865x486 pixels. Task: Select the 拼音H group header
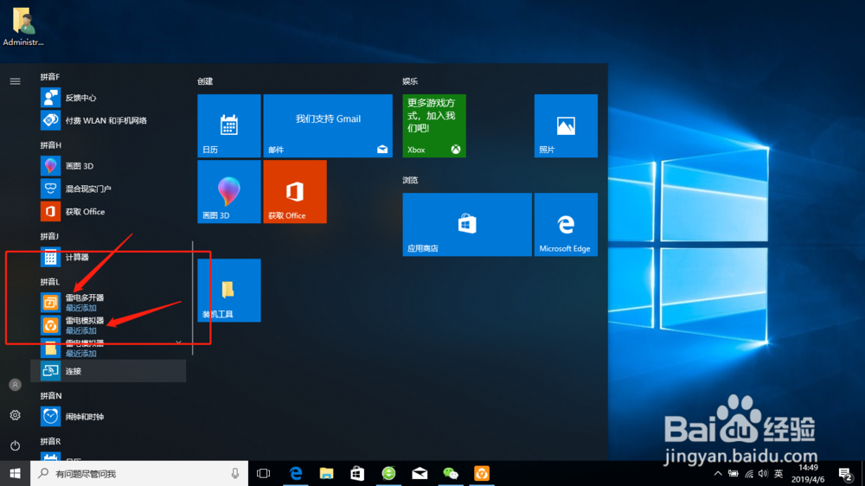click(x=50, y=145)
